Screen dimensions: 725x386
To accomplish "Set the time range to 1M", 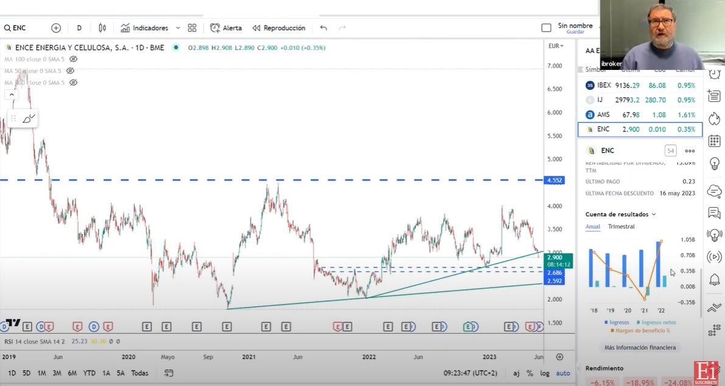I will [41, 373].
